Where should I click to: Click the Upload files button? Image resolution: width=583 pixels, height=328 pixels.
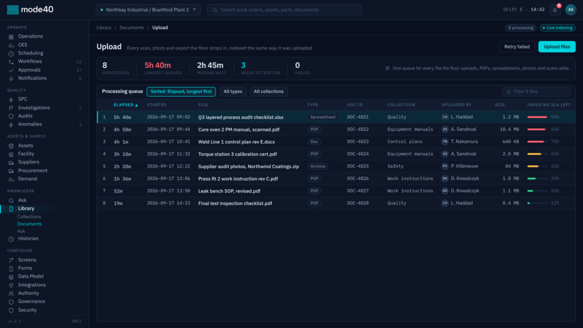tap(557, 47)
